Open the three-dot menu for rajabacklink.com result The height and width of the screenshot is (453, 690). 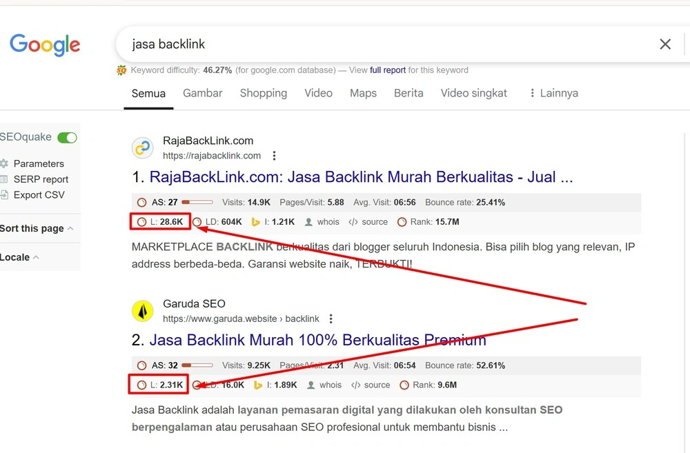tap(274, 156)
